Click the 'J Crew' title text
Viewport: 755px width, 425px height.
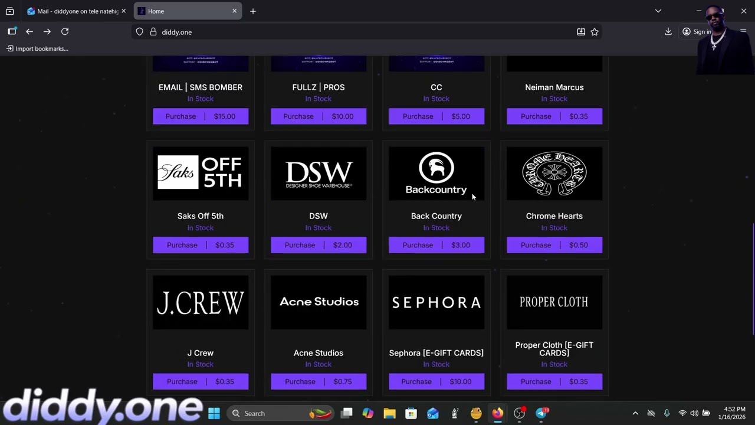tap(201, 353)
